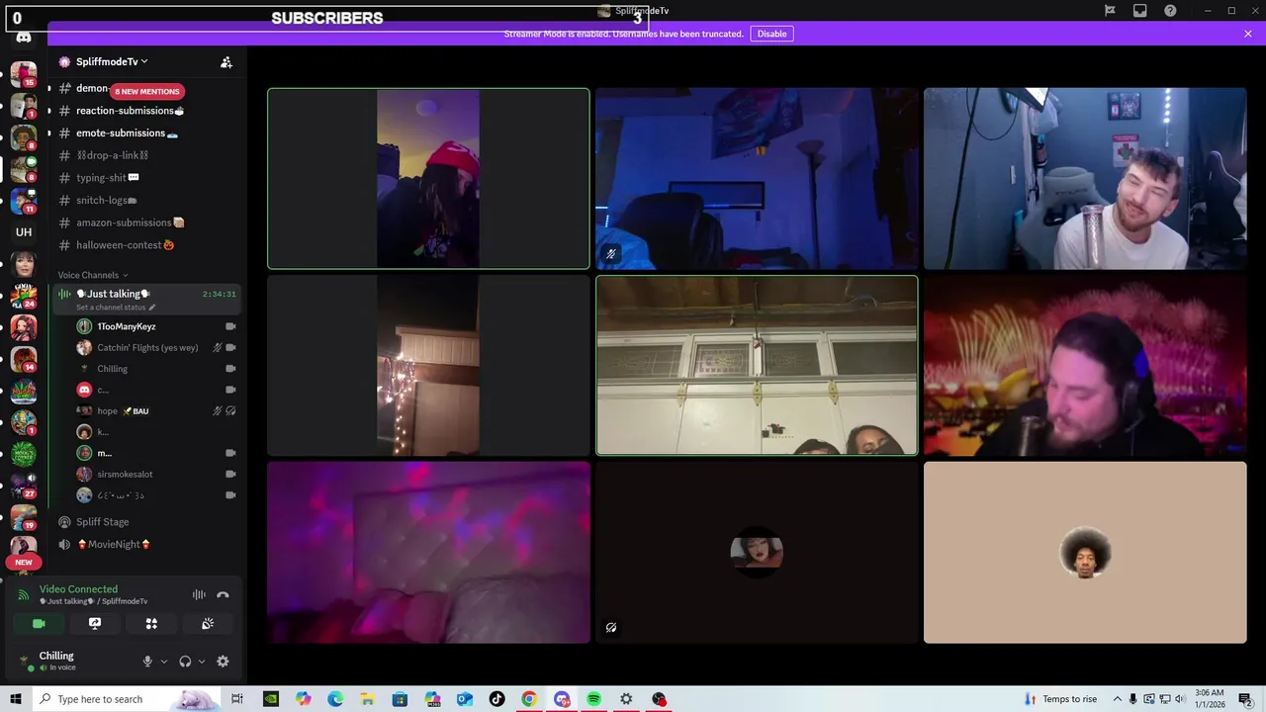Open the UH server in sidebar

click(x=24, y=232)
